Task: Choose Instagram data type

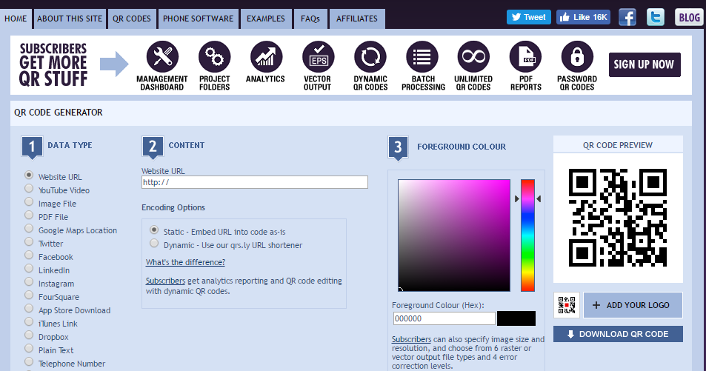Action: click(29, 282)
